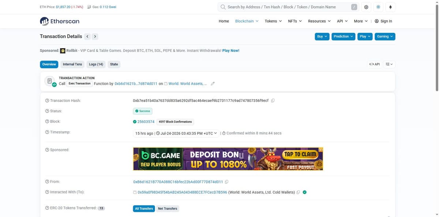Open the Play dropdown

pos(365,36)
